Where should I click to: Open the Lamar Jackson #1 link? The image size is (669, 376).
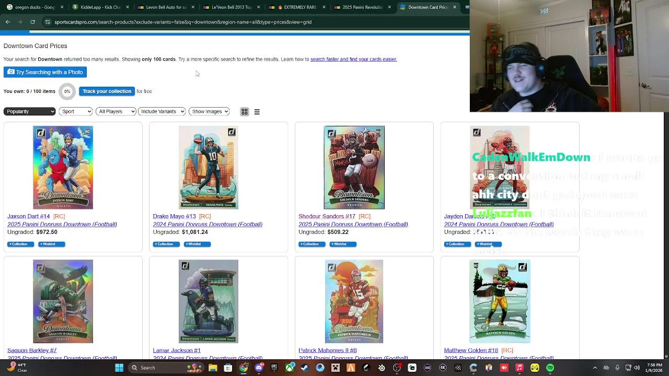point(177,350)
